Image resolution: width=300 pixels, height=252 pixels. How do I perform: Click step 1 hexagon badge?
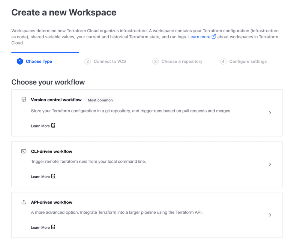20,61
